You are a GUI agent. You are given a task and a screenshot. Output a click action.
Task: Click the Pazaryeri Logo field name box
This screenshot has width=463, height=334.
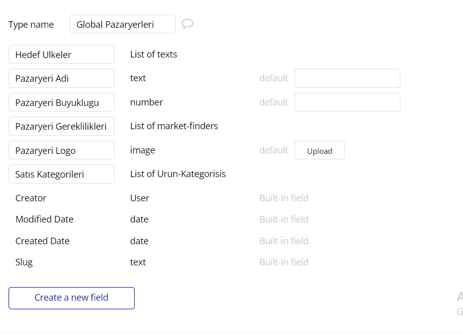62,150
